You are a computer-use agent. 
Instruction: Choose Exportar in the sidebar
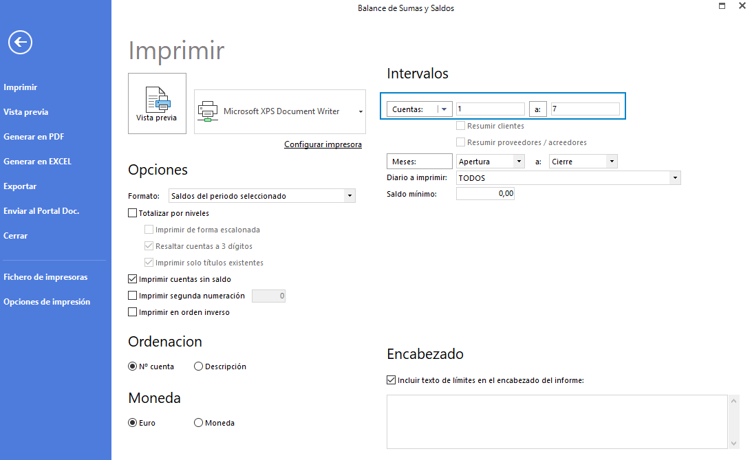pos(20,186)
